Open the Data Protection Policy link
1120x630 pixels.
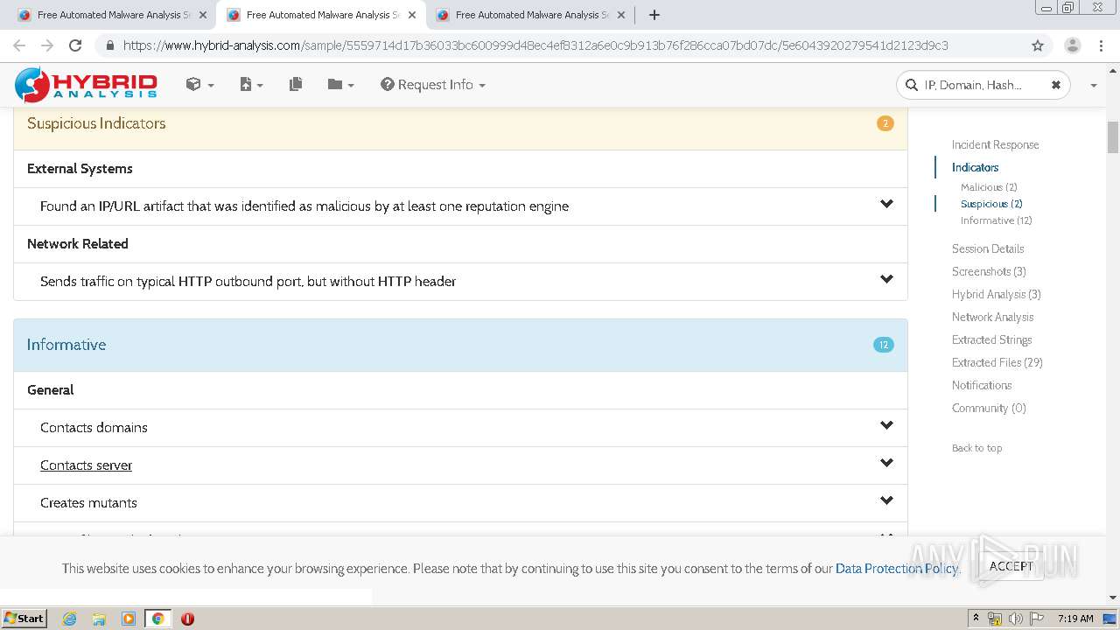[x=896, y=569]
